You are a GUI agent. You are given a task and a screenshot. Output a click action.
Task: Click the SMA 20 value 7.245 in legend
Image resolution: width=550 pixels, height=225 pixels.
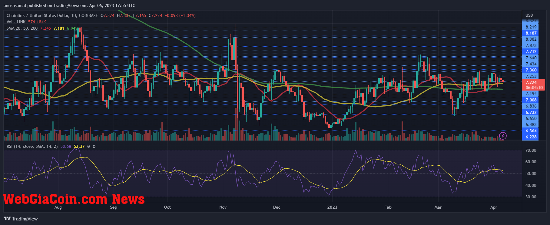coord(46,28)
